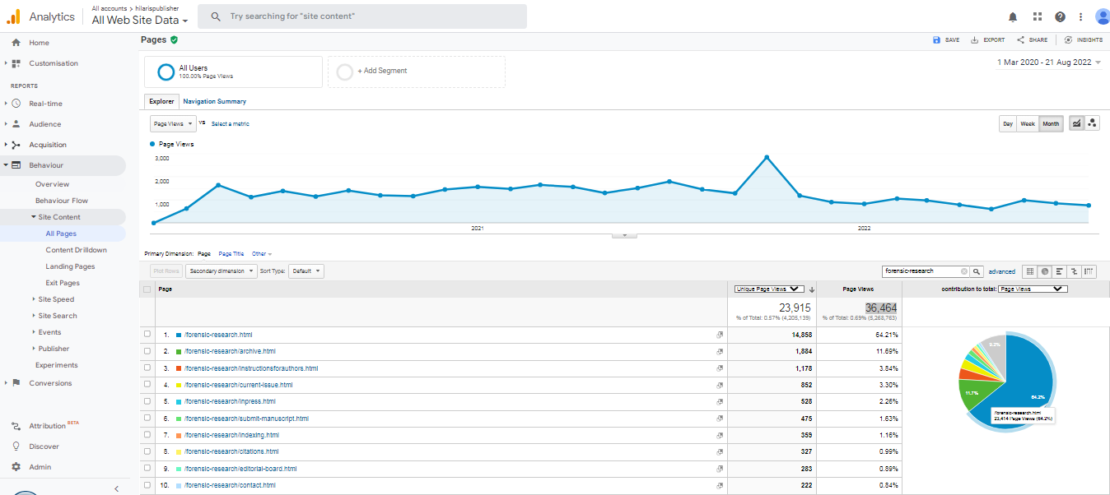The width and height of the screenshot is (1110, 495).
Task: Check the /forensic-research/inpress.html row box
Action: click(x=147, y=401)
